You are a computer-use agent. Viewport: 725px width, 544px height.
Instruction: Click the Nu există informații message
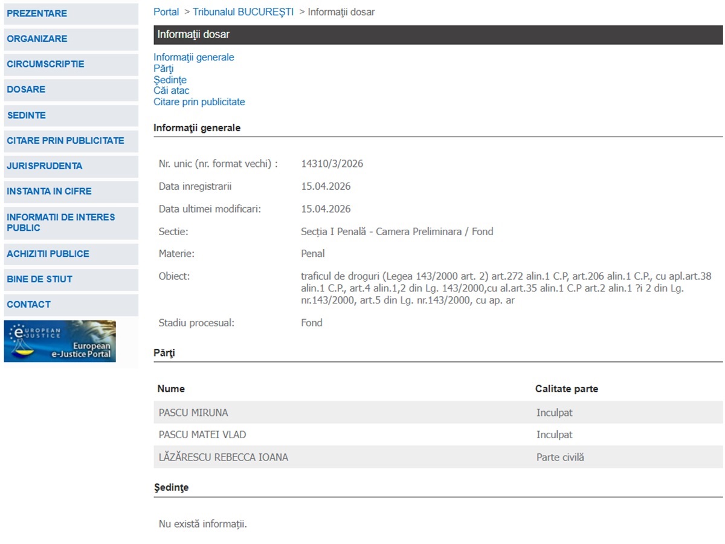(x=202, y=523)
